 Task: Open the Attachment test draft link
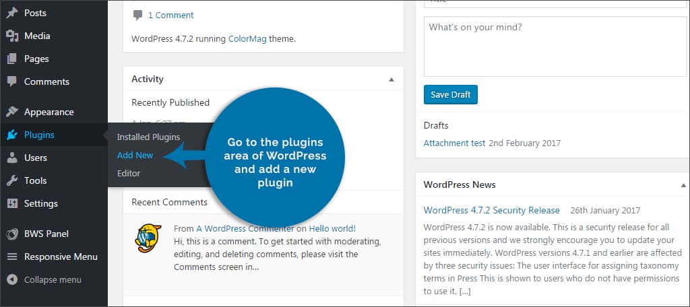pyautogui.click(x=455, y=143)
